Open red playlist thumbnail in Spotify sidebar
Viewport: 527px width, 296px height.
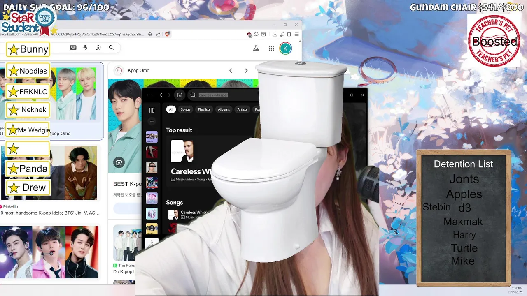152,152
